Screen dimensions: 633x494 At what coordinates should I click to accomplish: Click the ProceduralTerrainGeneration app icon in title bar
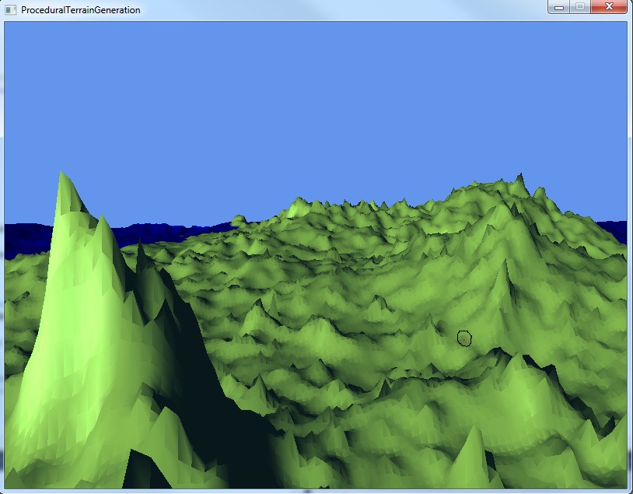(x=10, y=10)
